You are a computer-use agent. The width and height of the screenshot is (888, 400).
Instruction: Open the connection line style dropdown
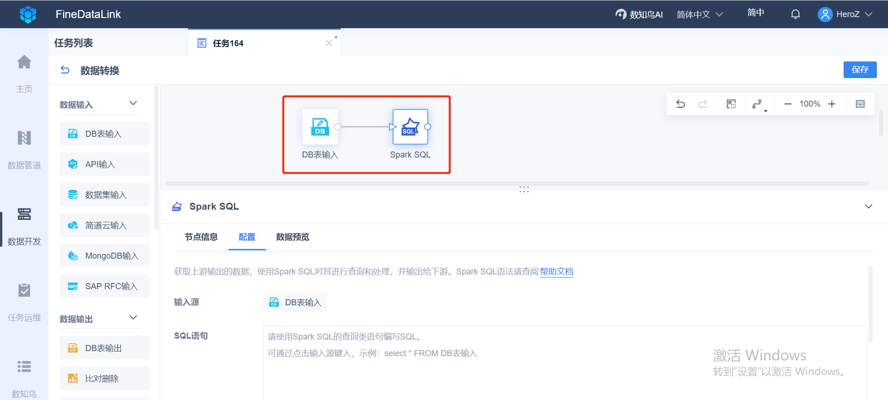pos(759,105)
